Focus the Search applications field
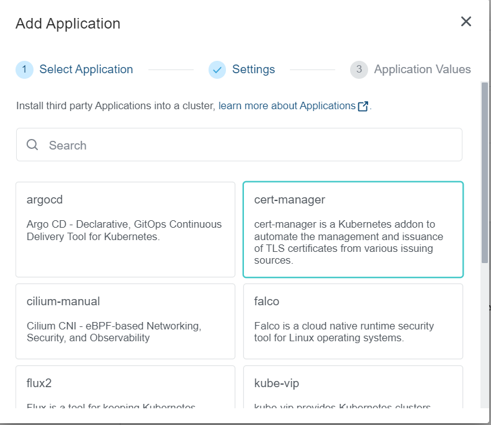The image size is (491, 425). click(239, 145)
